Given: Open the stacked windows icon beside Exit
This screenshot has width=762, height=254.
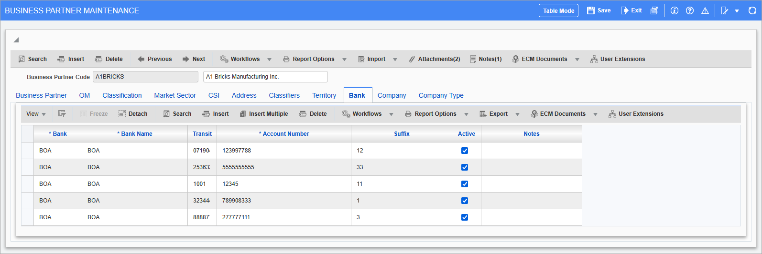Looking at the screenshot, I should 654,10.
